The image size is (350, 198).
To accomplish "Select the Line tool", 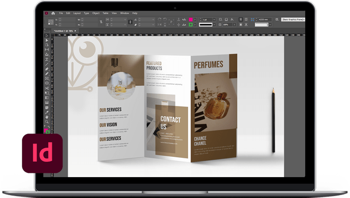I will 47,64.
